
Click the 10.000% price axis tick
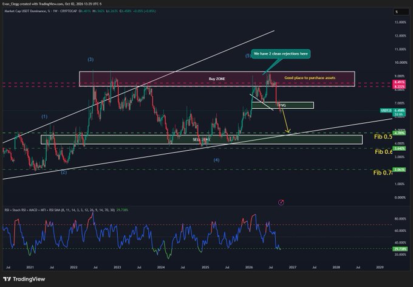pyautogui.click(x=400, y=63)
